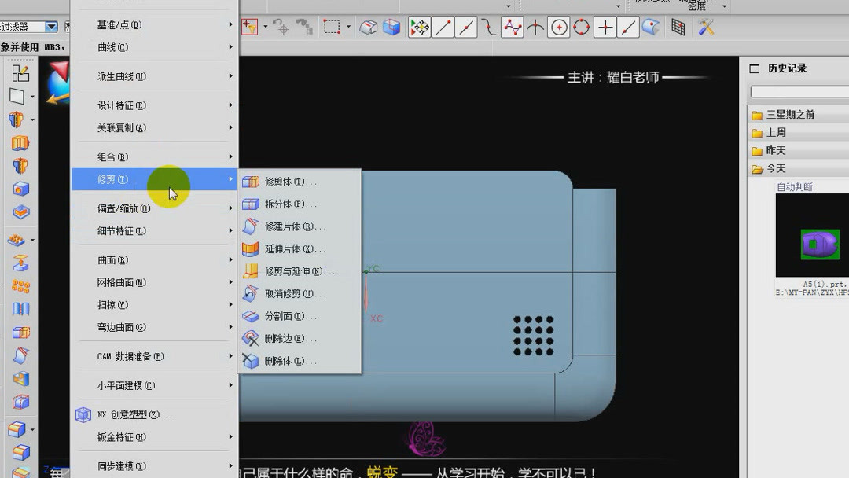Open the 过滤器 filter dropdown at top left
This screenshot has height=478, width=849.
50,26
